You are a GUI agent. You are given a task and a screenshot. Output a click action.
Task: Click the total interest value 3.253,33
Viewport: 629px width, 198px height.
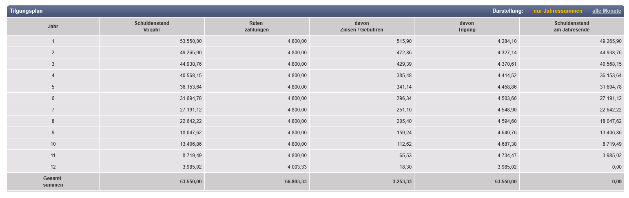coord(401,182)
